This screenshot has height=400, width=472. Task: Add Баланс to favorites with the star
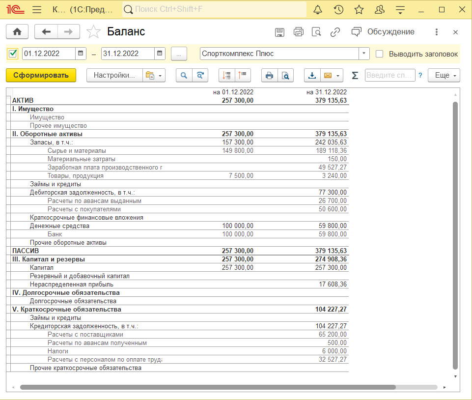click(93, 31)
